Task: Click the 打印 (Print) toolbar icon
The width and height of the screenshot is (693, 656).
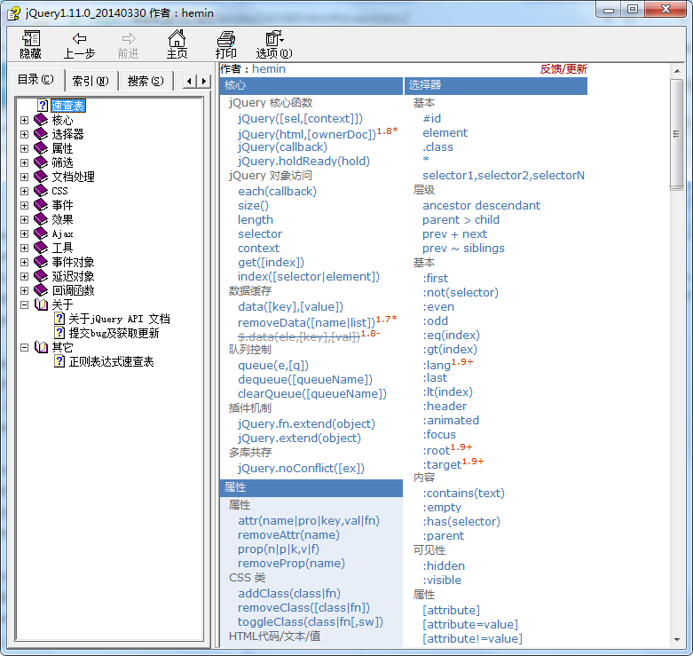Action: point(226,38)
